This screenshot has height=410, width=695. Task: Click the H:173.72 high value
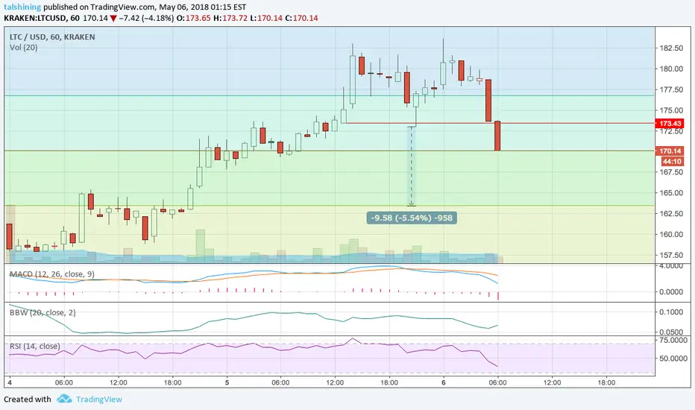pos(230,18)
